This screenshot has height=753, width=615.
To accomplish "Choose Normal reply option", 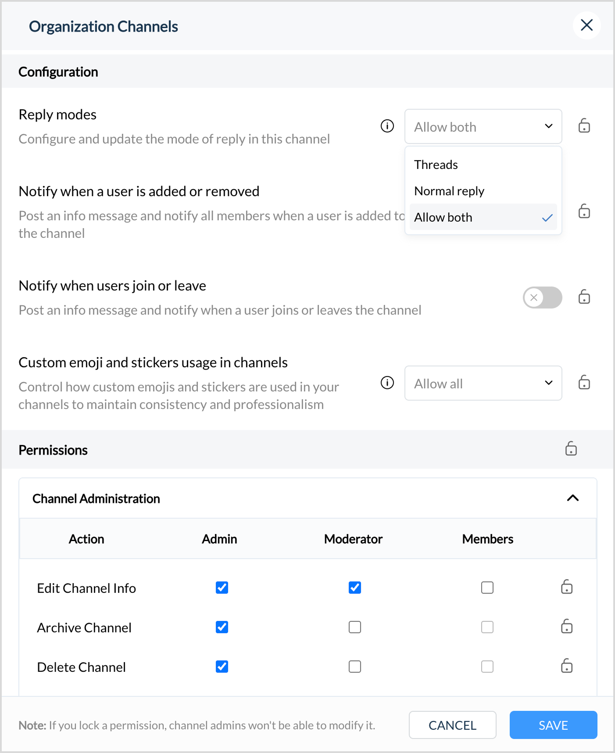I will point(449,191).
